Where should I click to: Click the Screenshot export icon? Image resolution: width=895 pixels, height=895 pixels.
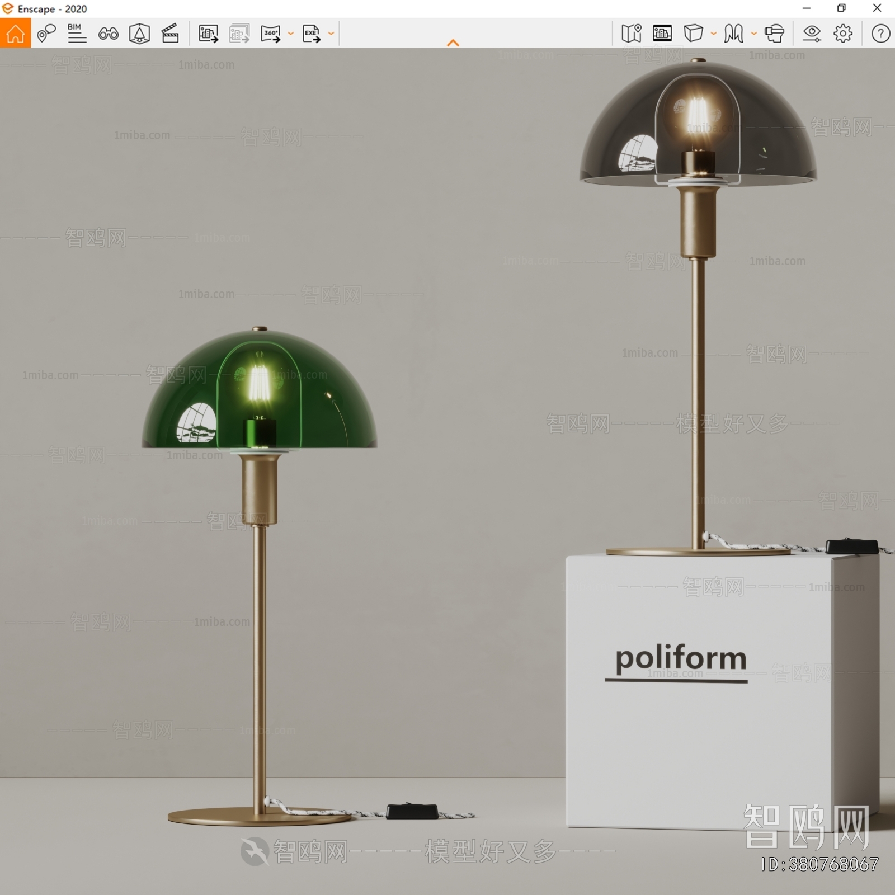(x=208, y=34)
